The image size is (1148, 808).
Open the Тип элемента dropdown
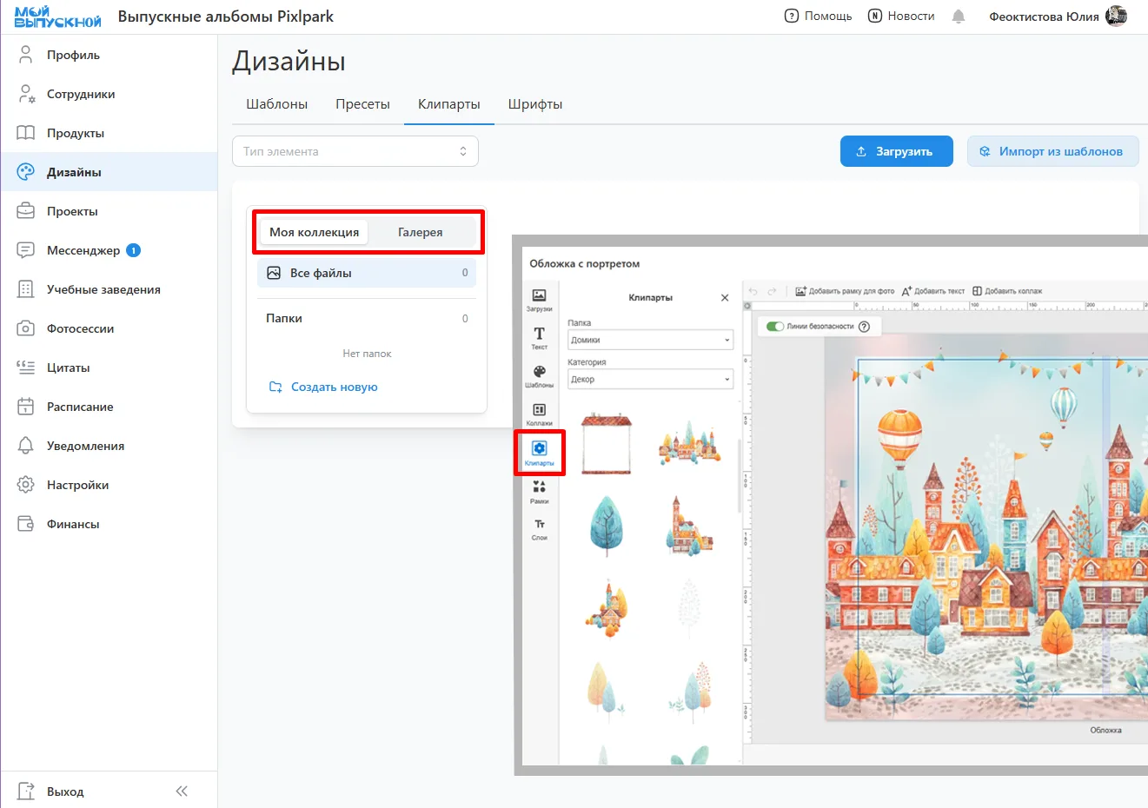[x=355, y=151]
